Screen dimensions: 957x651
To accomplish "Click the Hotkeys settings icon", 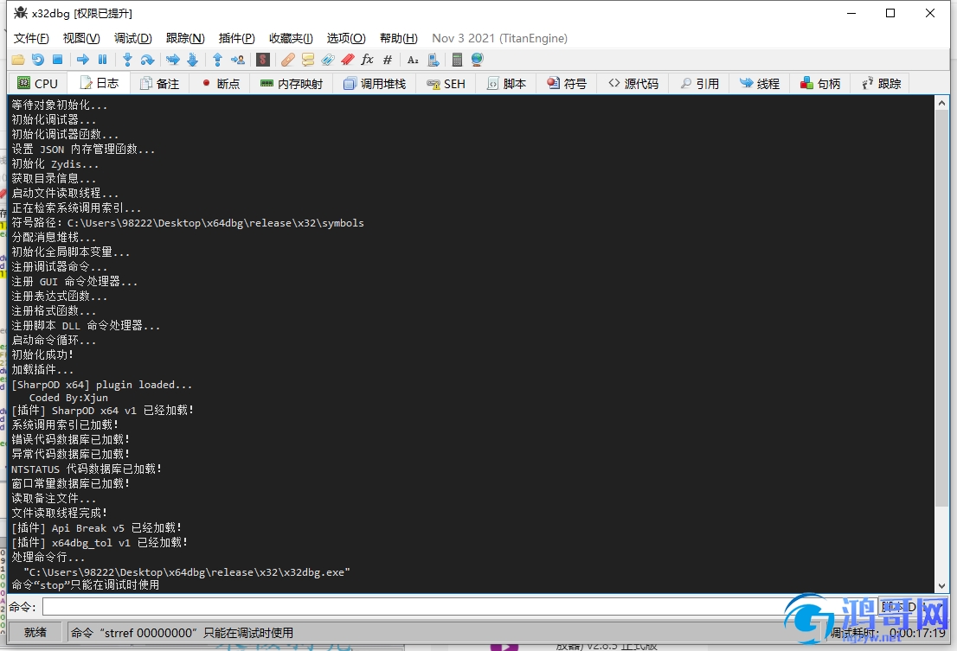I will 434,60.
